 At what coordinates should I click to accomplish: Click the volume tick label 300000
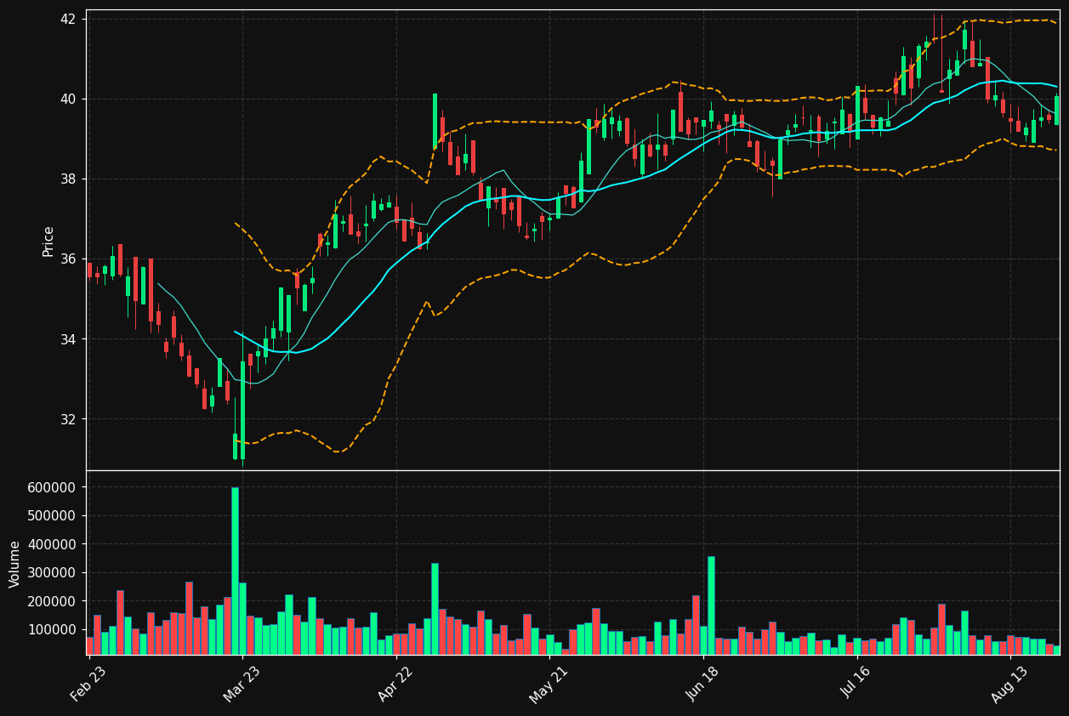53,572
